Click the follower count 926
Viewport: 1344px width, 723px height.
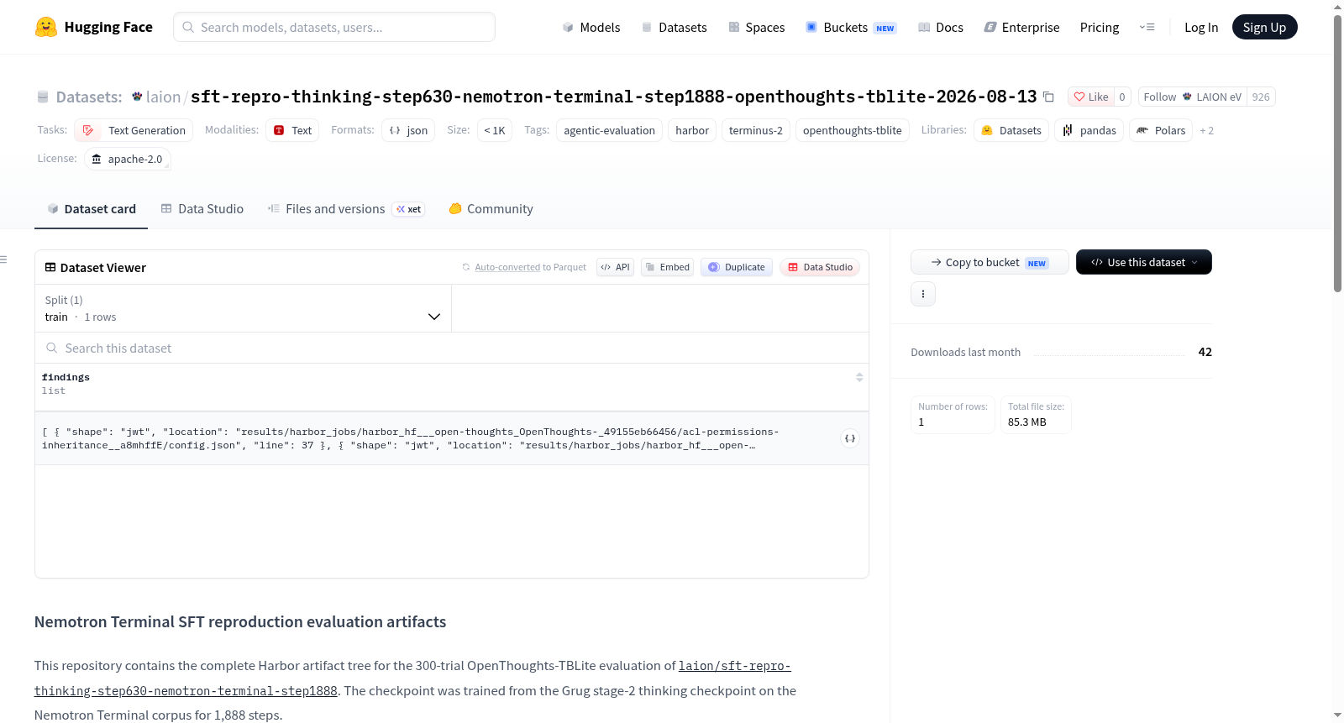tap(1261, 97)
